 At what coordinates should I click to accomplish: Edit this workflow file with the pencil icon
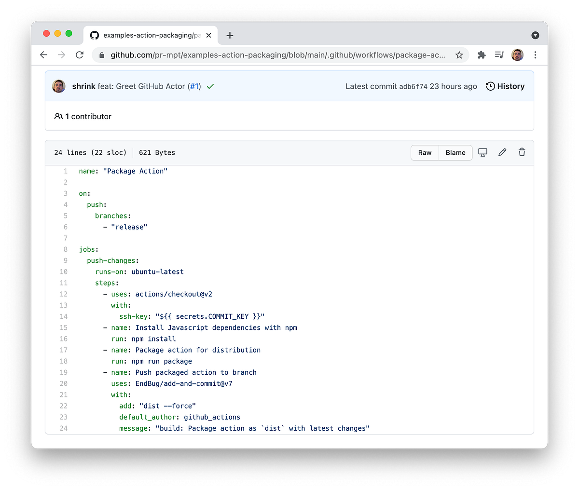coord(502,152)
